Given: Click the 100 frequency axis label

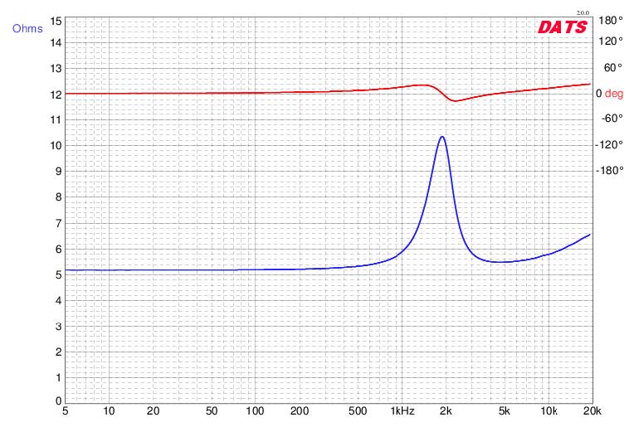Looking at the screenshot, I should click(x=255, y=411).
